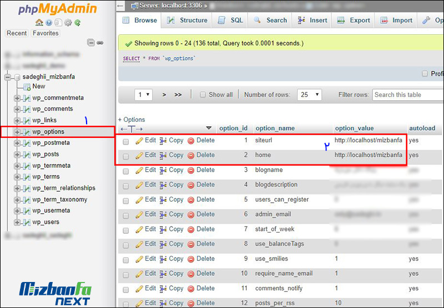Expand wp_termmeta tree node
This screenshot has width=444, height=308.
point(17,166)
